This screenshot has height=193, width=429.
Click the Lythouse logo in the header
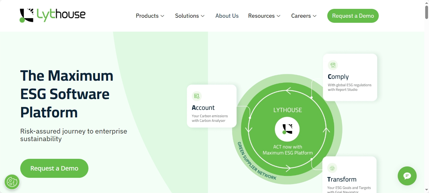point(52,15)
